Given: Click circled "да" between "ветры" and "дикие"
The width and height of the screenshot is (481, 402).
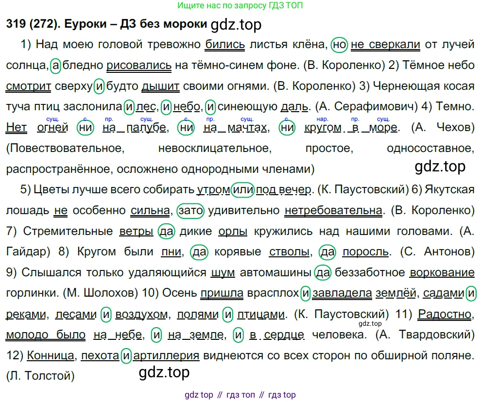Looking at the screenshot, I should pos(167,231).
